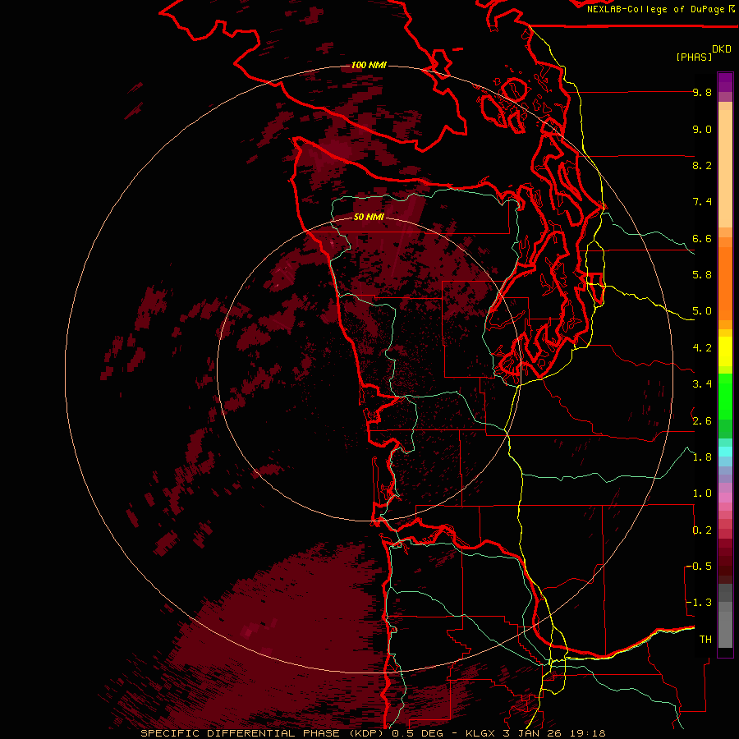The image size is (739, 739).
Task: Select the 5.0 scale value
Action: [702, 311]
